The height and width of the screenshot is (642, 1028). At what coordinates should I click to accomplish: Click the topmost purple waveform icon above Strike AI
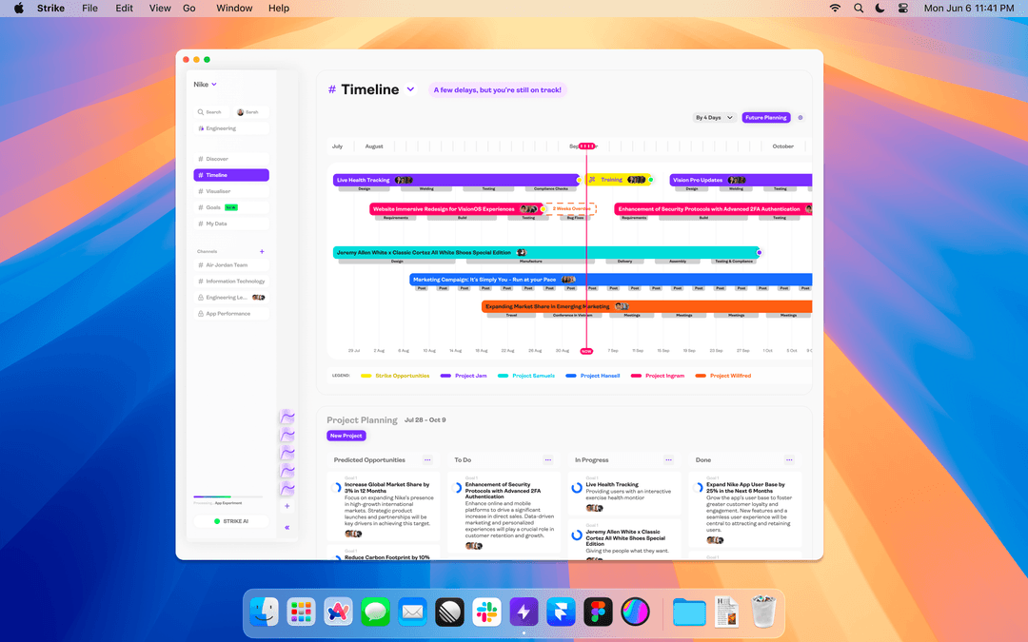coord(287,417)
